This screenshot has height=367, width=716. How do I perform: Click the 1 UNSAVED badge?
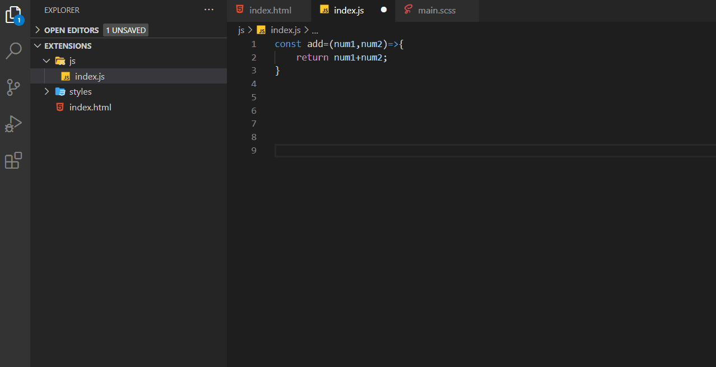coord(125,30)
